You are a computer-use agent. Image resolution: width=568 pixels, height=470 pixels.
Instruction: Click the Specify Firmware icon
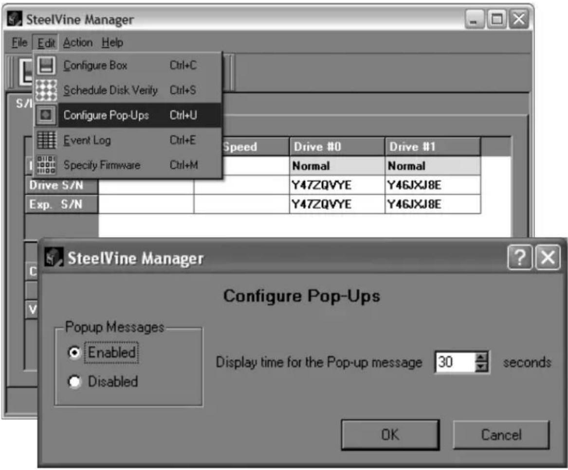click(46, 165)
